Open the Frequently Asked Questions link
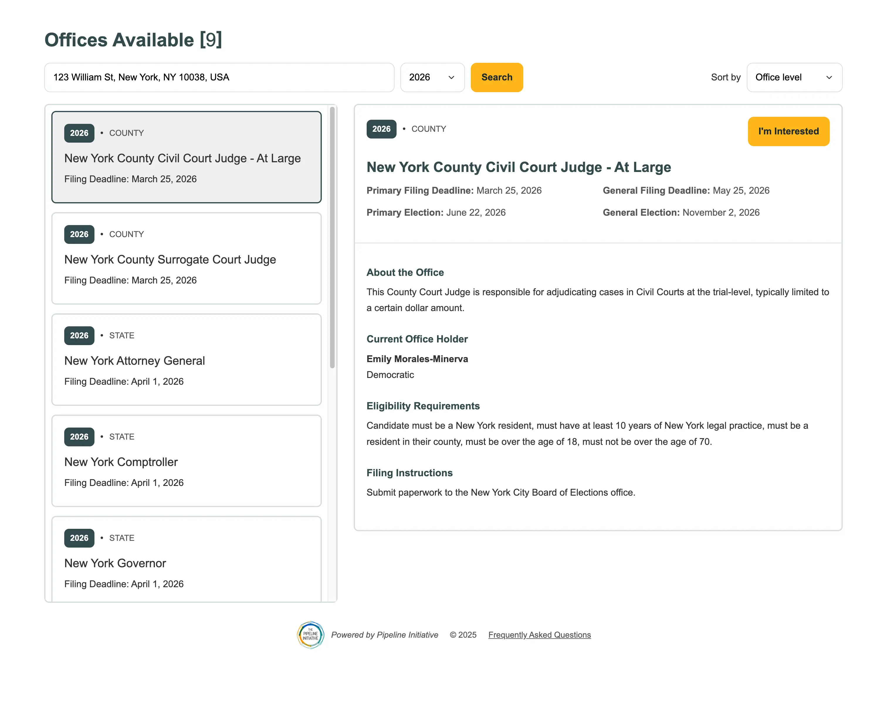This screenshot has height=726, width=887. click(x=539, y=635)
